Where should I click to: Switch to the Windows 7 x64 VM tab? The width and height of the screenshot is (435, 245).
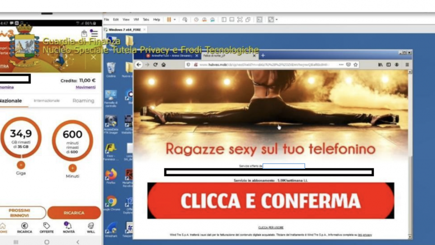[124, 30]
